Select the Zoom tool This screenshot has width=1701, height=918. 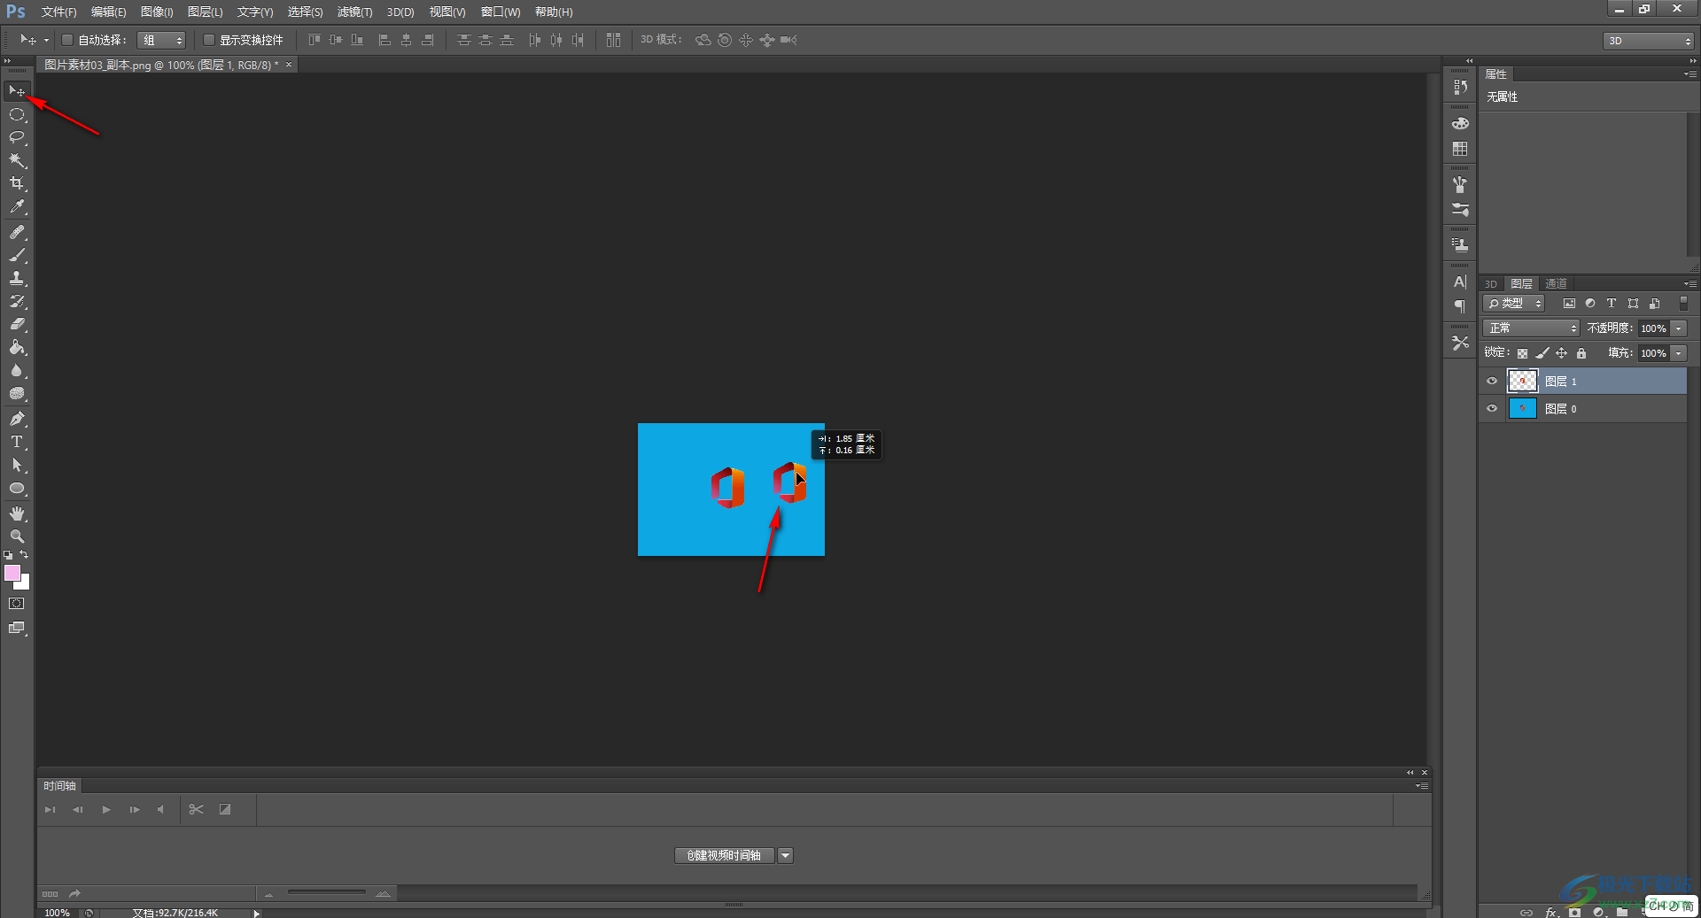click(17, 536)
